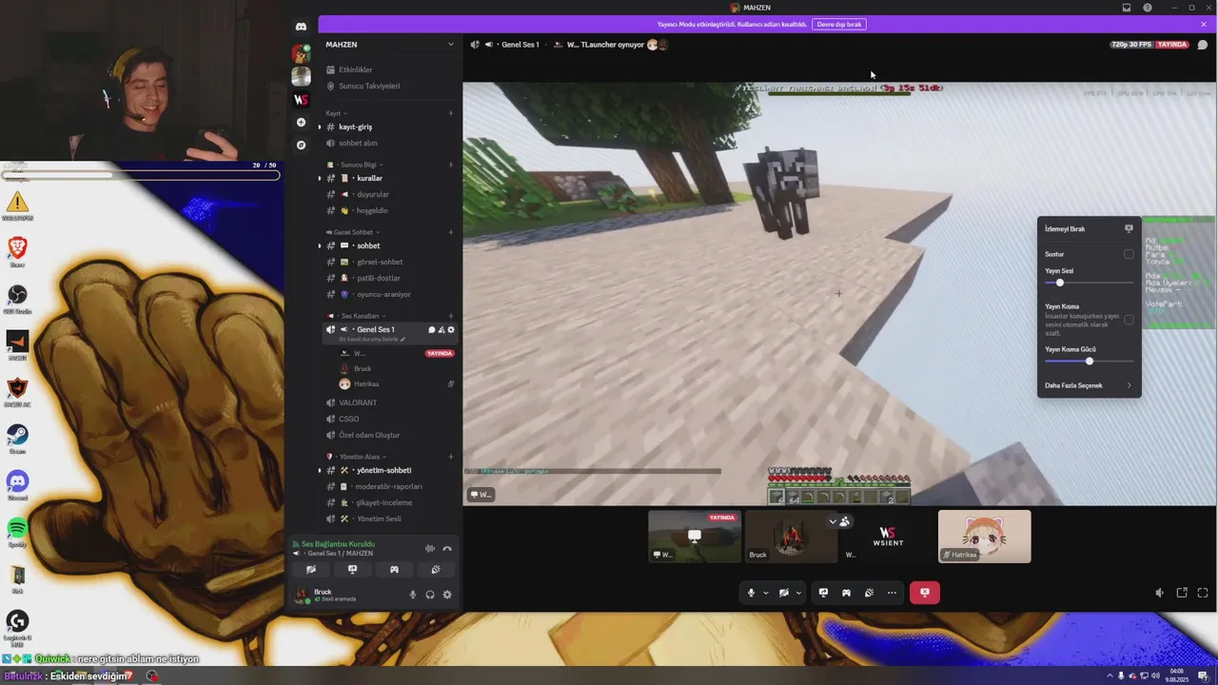The height and width of the screenshot is (685, 1218).
Task: Open noise suppression waveform icon
Action: click(x=430, y=548)
